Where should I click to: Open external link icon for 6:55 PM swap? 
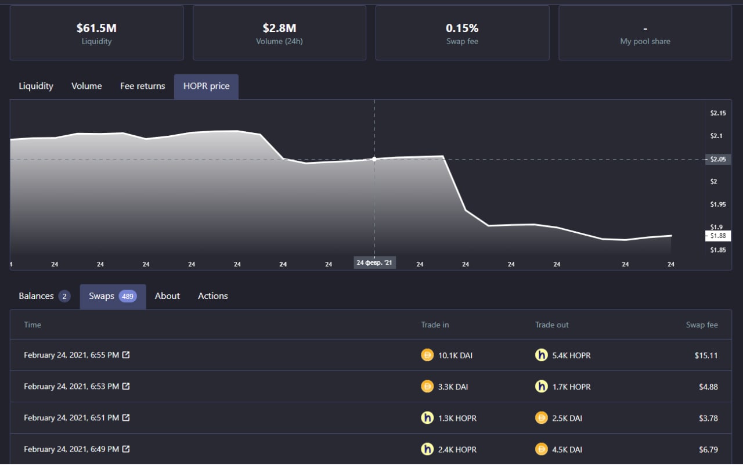pos(126,355)
